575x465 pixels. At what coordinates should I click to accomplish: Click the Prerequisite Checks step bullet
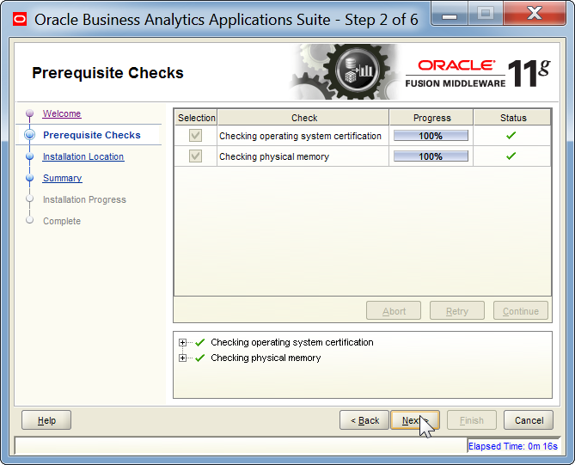pos(30,135)
